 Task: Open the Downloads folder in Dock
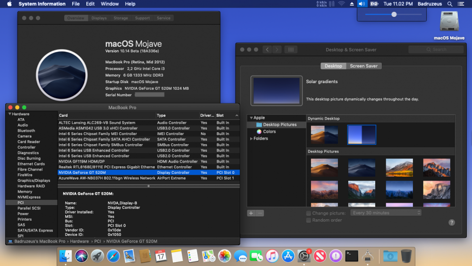(x=390, y=256)
